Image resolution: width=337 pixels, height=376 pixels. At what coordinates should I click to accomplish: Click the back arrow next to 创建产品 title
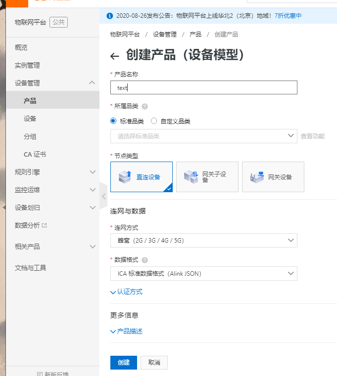click(x=115, y=56)
